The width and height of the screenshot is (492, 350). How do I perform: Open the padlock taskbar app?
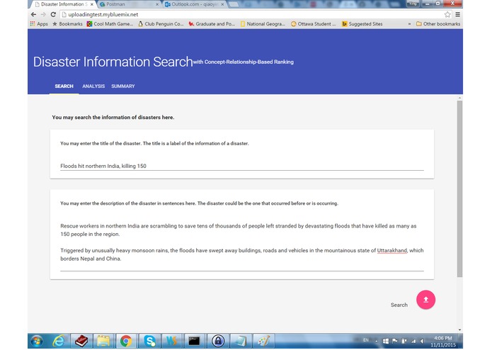click(x=218, y=341)
